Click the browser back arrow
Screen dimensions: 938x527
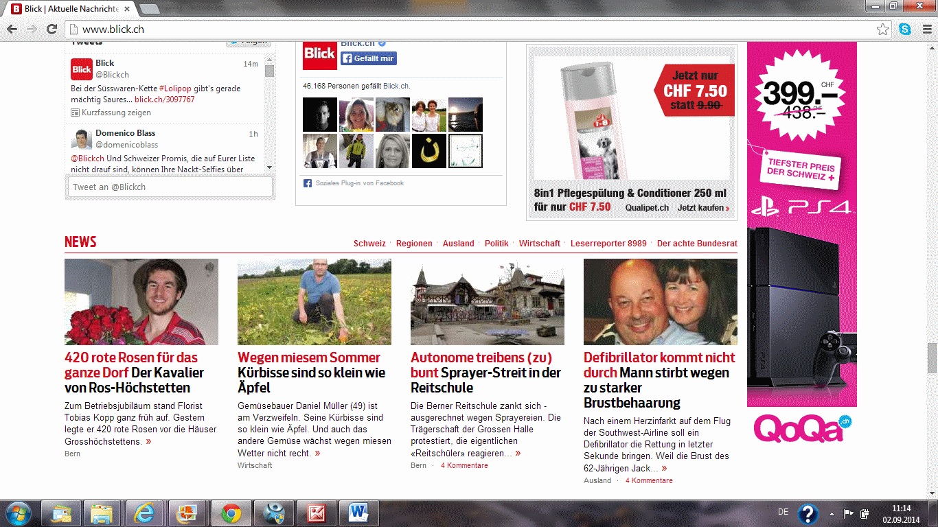pyautogui.click(x=12, y=30)
